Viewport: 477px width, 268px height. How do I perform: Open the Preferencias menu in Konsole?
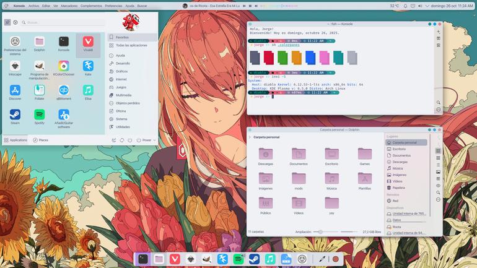(113, 6)
